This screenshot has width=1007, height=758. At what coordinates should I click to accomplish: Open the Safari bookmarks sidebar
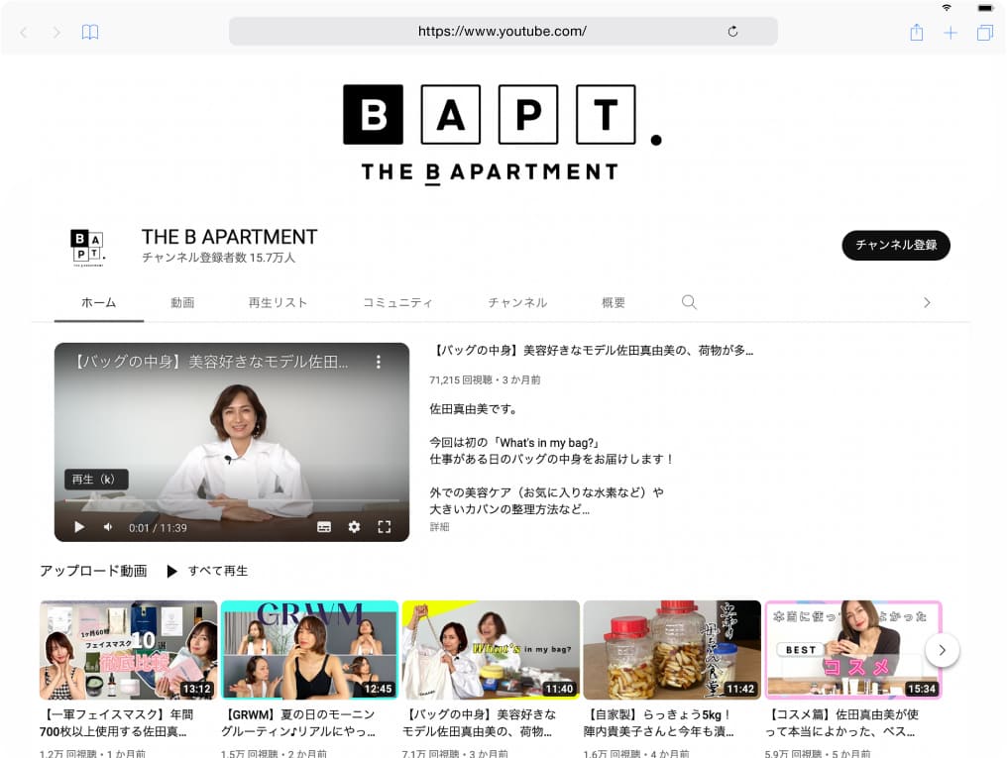coord(89,32)
